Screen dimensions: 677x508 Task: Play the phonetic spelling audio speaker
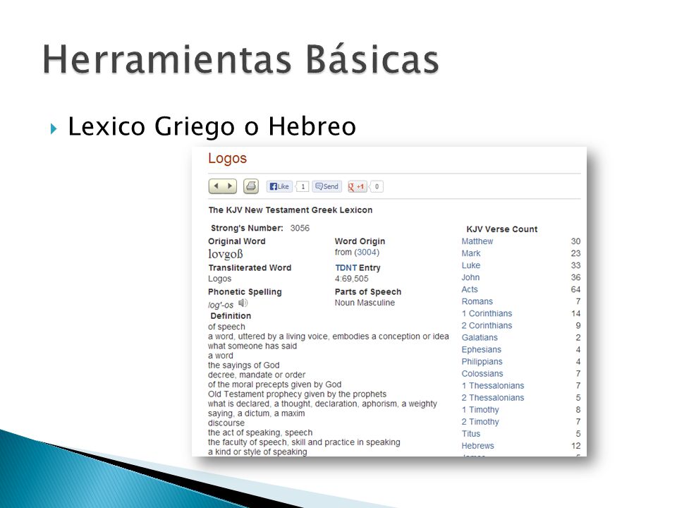[243, 303]
